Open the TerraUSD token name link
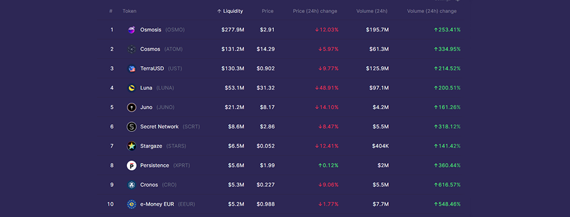Screen dimensions: 570x217 click(152, 68)
